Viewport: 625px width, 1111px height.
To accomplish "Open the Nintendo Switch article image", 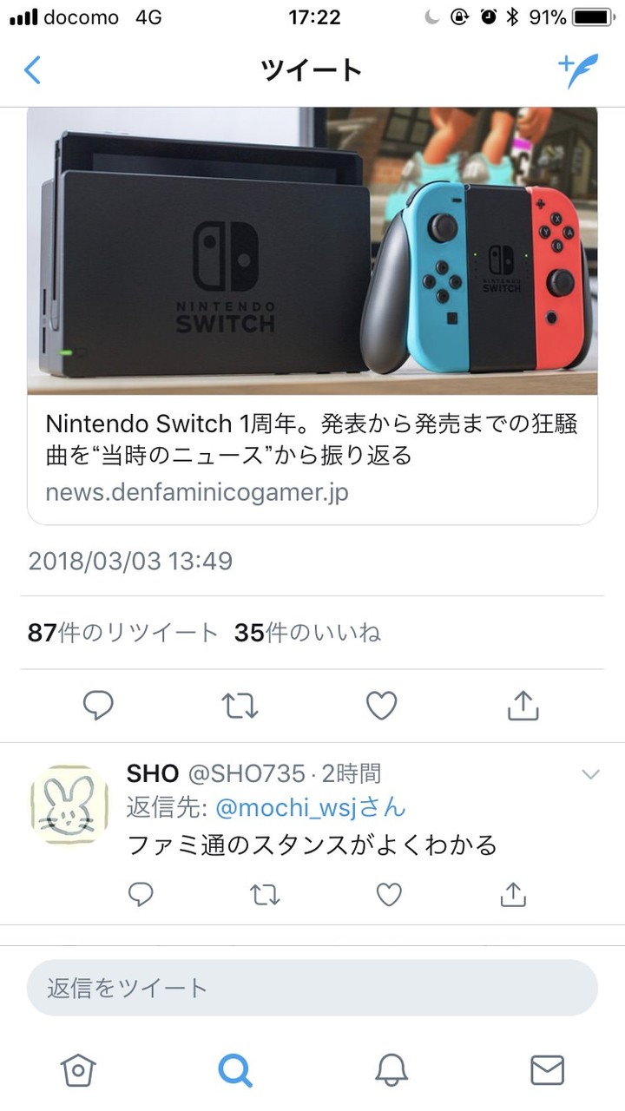I will point(312,252).
